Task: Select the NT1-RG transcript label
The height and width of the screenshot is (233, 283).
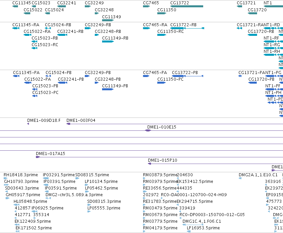Action: (x=272, y=45)
